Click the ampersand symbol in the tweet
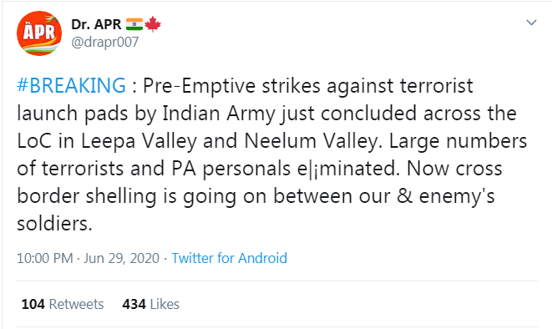 pyautogui.click(x=404, y=195)
